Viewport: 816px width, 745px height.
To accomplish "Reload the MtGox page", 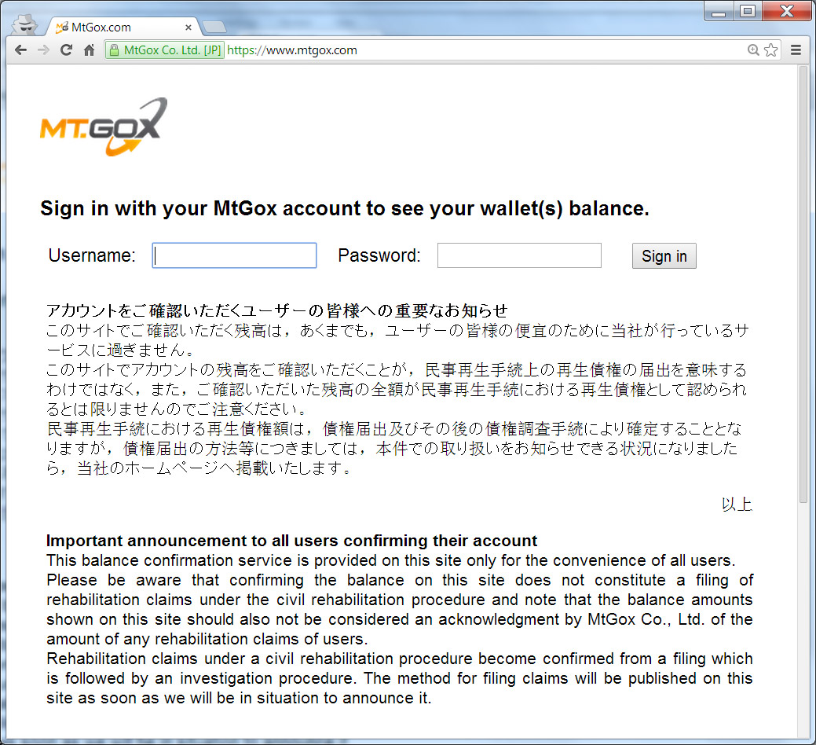I will pos(66,50).
